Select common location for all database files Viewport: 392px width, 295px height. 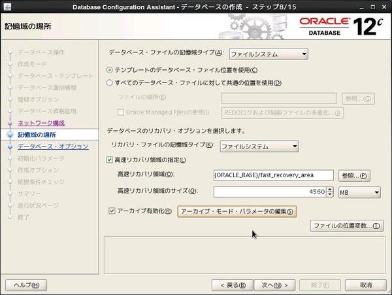tap(110, 83)
